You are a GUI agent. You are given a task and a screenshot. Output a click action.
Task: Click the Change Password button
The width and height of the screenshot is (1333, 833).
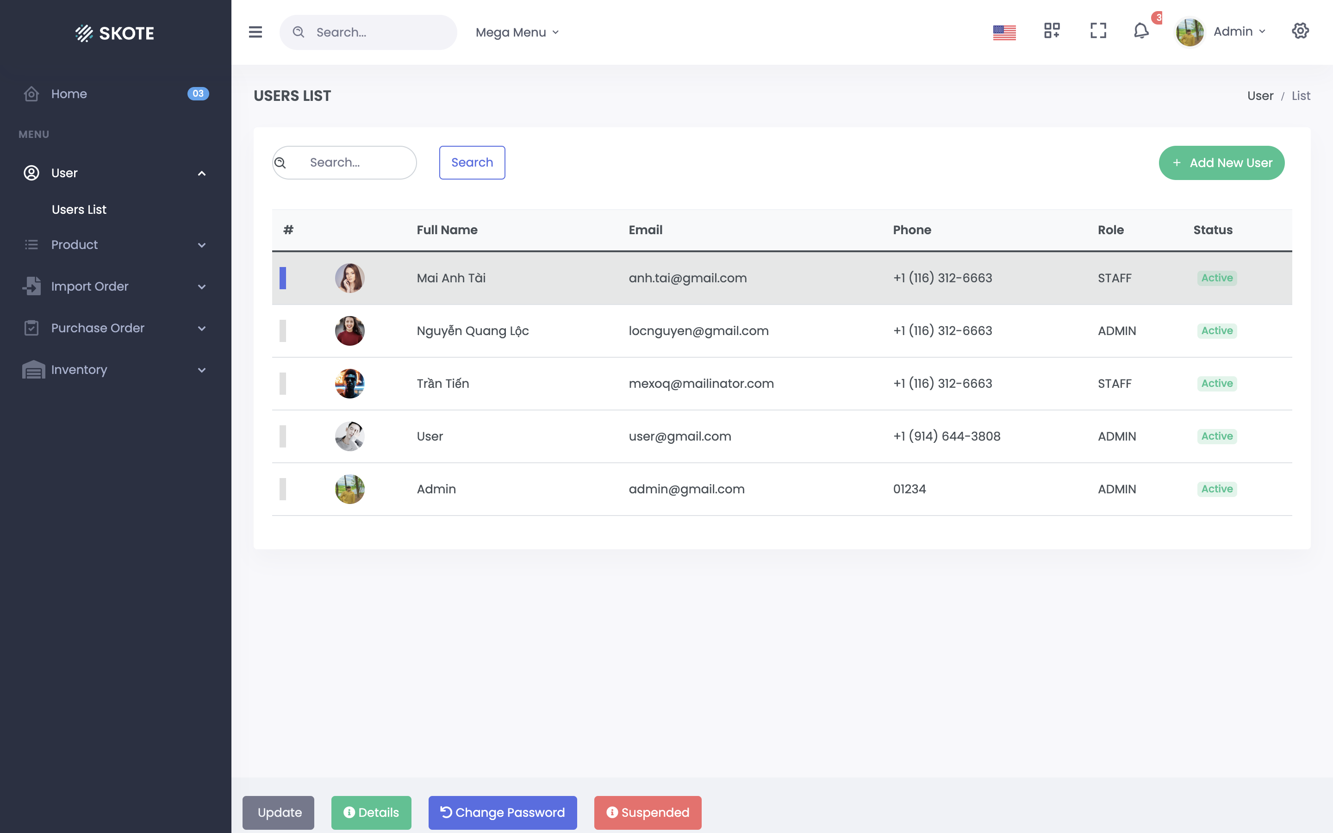[x=502, y=813]
